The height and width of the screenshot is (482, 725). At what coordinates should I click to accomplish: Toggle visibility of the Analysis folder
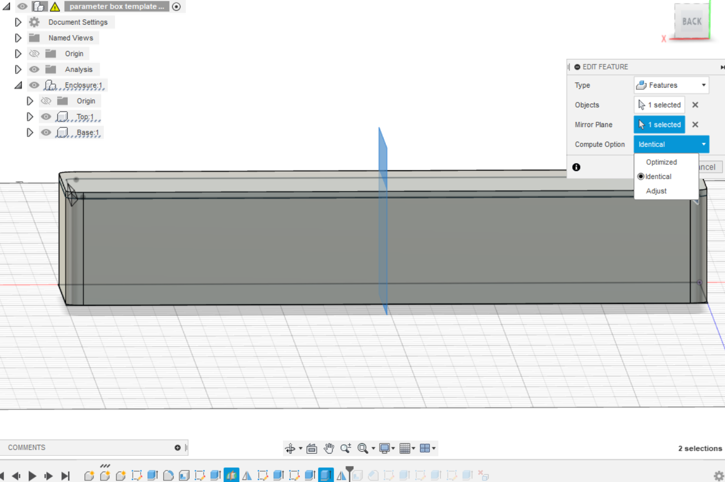34,69
